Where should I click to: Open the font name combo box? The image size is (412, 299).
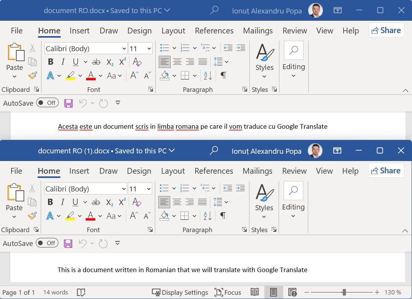(x=85, y=48)
